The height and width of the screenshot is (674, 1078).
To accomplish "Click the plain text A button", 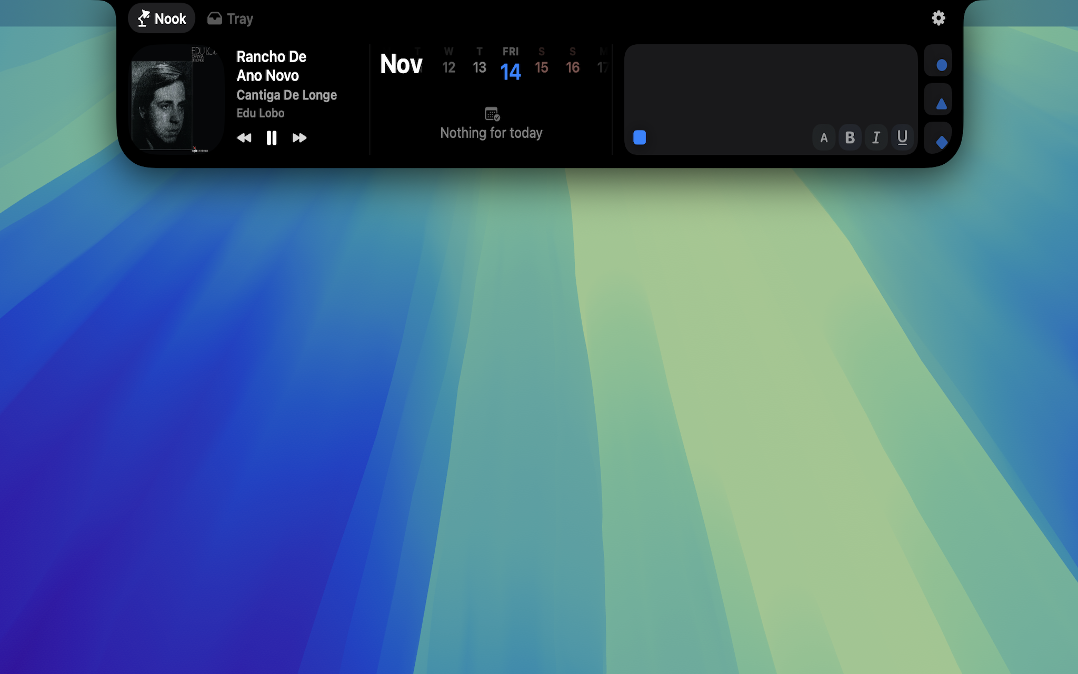I will [x=824, y=138].
